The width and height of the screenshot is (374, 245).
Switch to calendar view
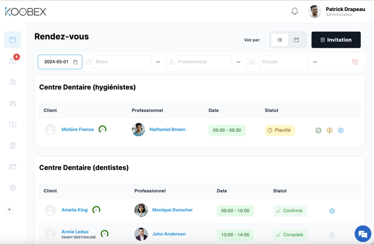tap(297, 40)
